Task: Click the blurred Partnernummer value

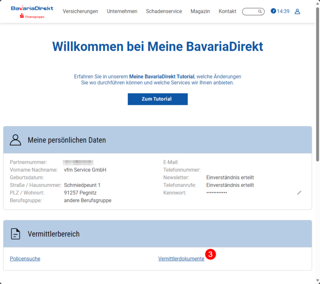Action: click(78, 162)
